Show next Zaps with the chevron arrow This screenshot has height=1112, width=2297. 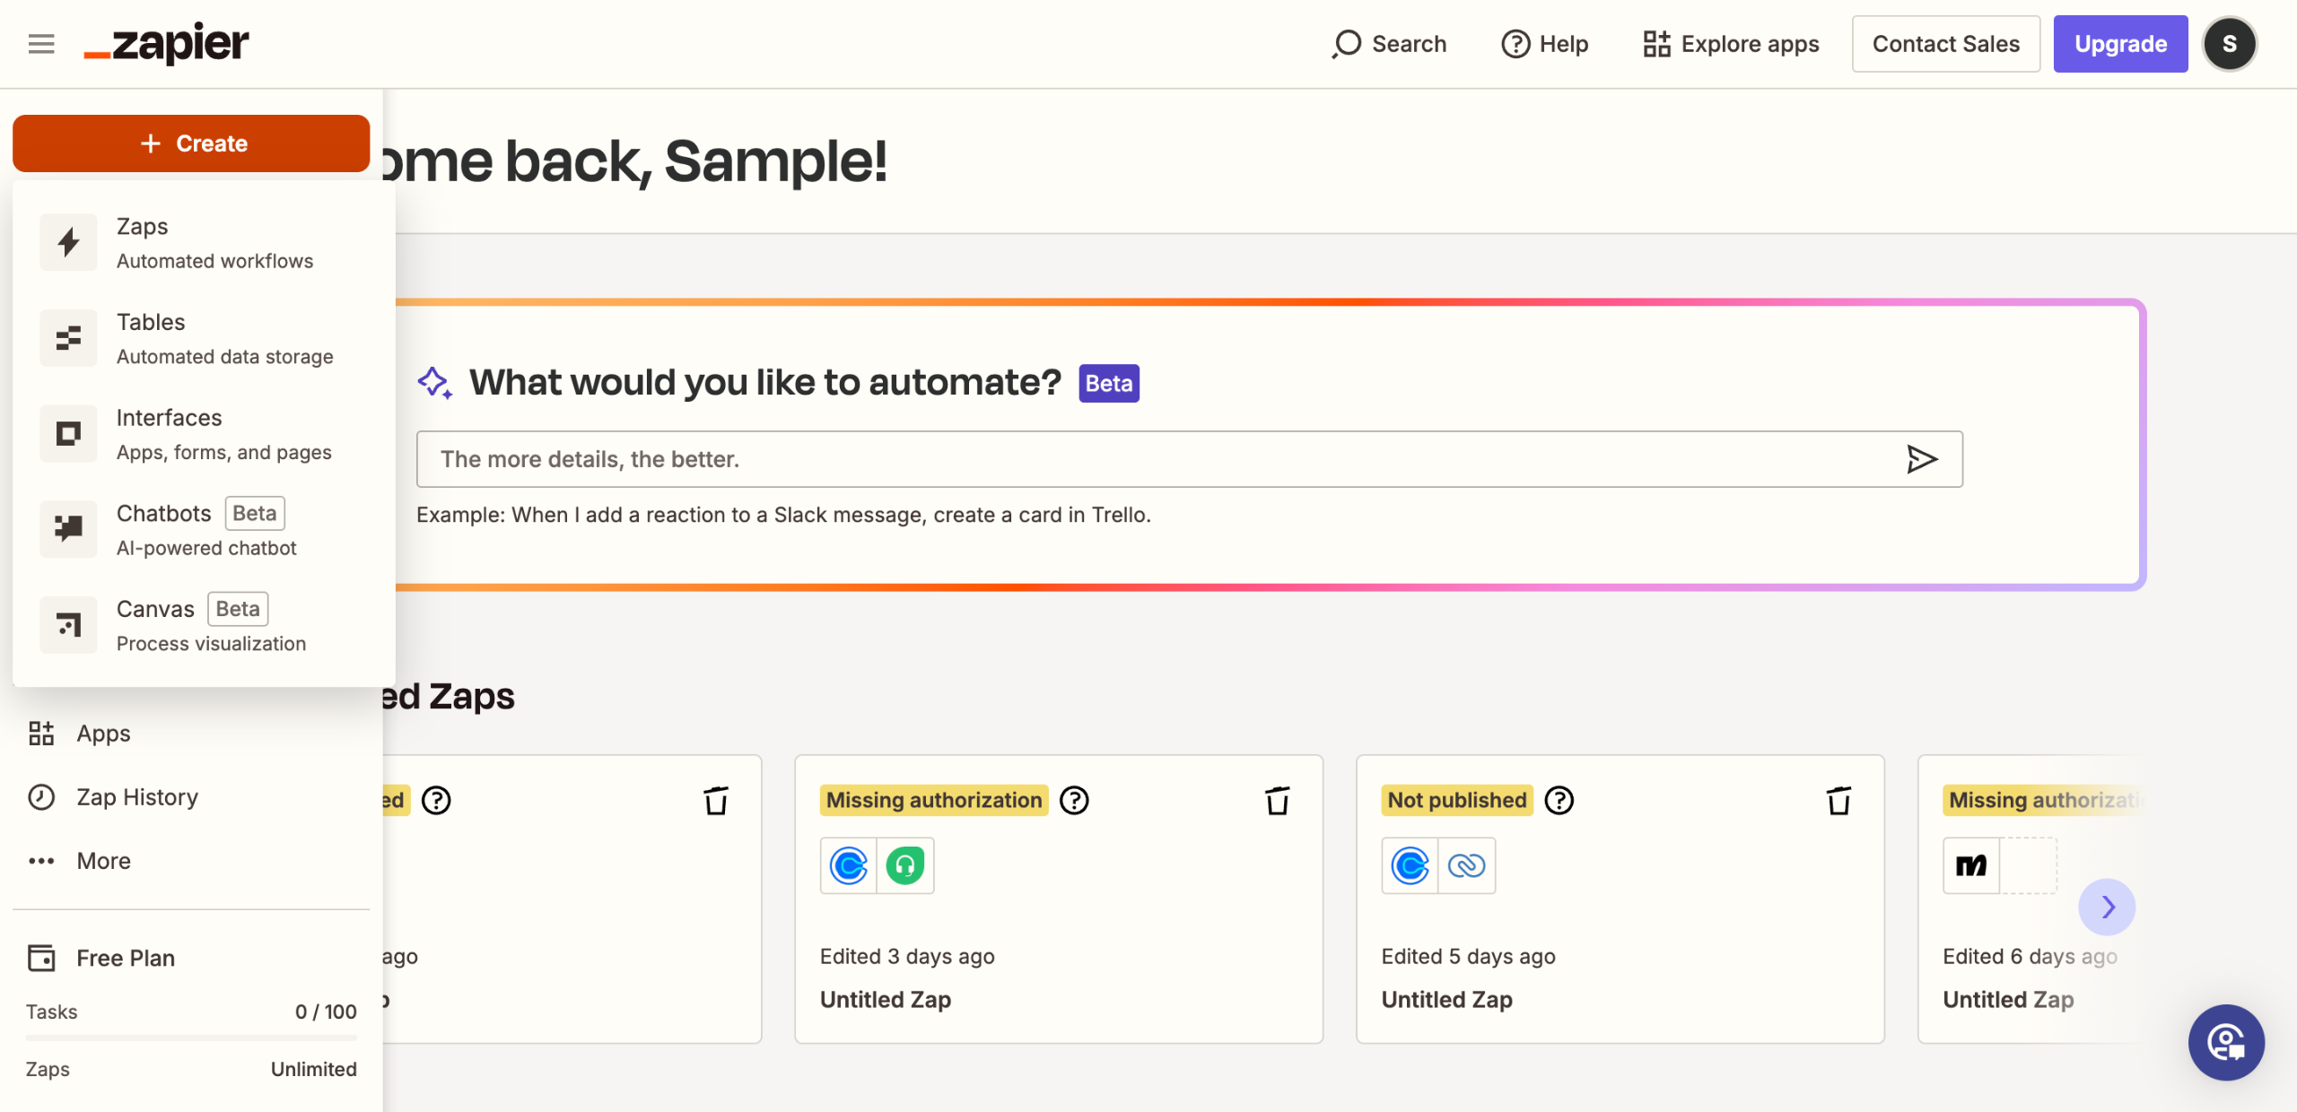[x=2106, y=907]
